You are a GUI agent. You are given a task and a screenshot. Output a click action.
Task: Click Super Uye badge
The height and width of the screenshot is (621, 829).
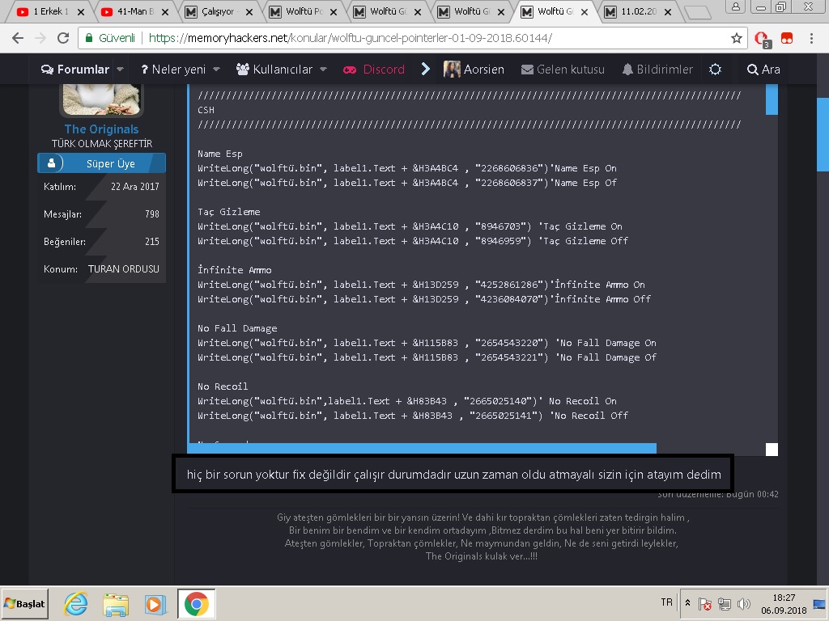click(101, 163)
